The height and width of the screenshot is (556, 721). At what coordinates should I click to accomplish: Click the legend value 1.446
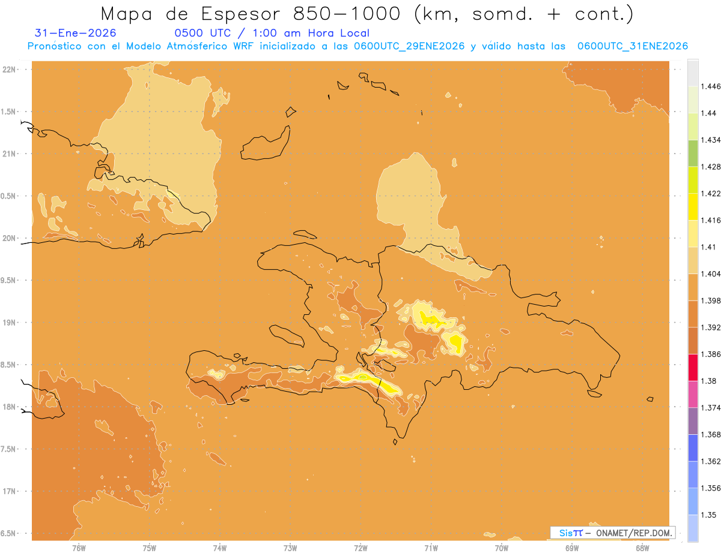[710, 86]
